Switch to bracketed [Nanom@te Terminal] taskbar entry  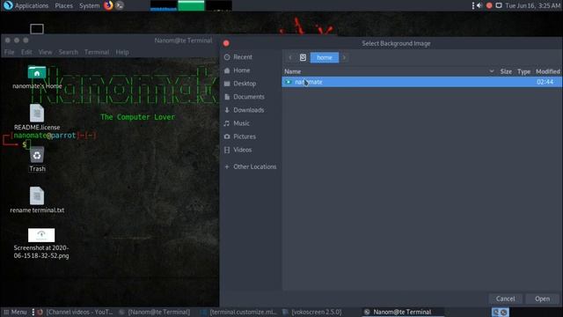click(155, 312)
